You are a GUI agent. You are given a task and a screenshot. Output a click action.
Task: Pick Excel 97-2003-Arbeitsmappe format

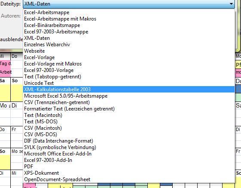pos(129,32)
